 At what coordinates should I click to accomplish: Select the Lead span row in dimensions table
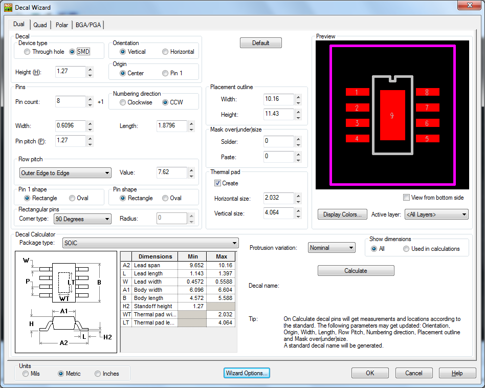point(178,265)
